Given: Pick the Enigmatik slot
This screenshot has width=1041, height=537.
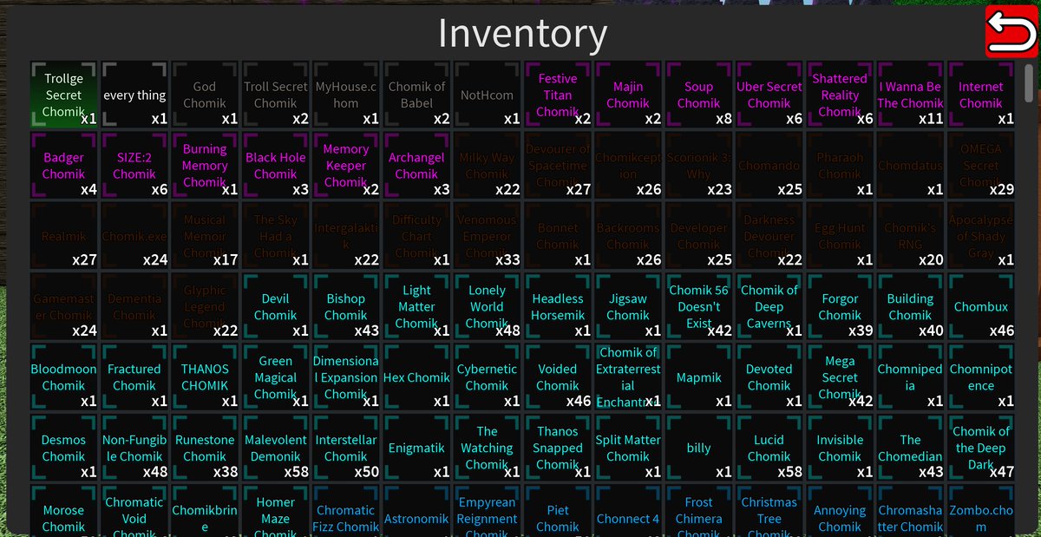Looking at the screenshot, I should coord(416,448).
